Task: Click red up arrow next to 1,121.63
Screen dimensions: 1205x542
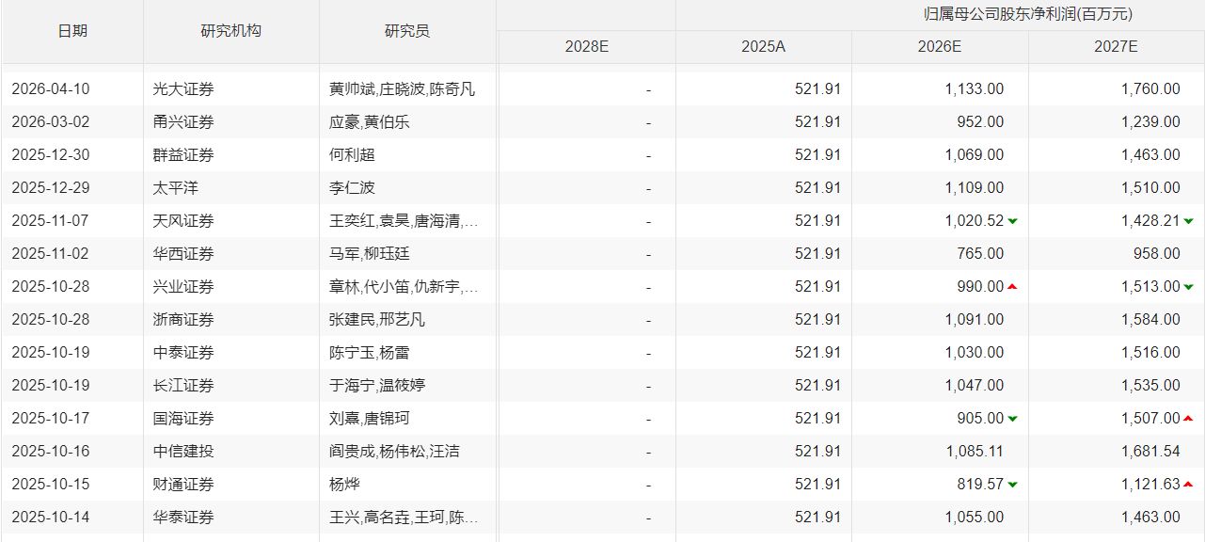Action: (1187, 484)
